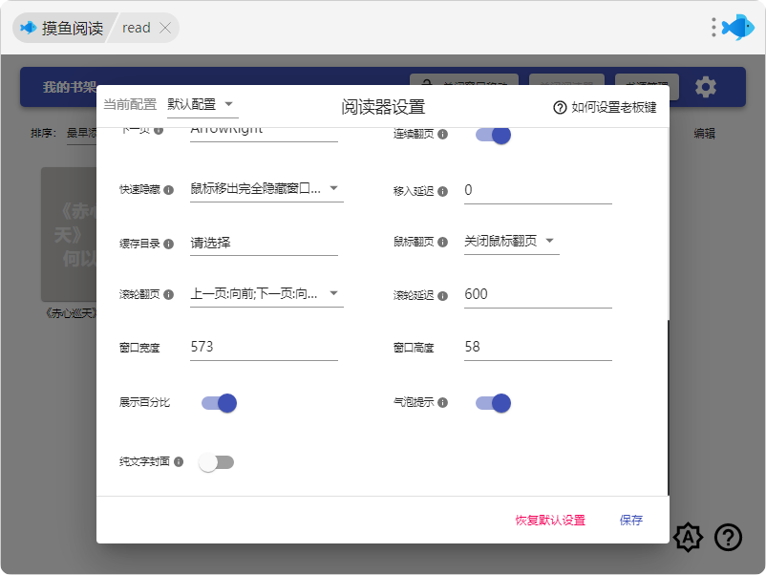The image size is (766, 575).
Task: Open the 排序 sort dropdown behind the dialog
Action: pyautogui.click(x=81, y=133)
